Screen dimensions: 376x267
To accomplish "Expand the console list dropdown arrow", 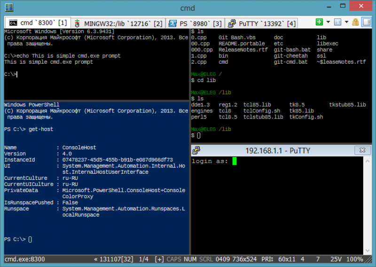I will point(346,22).
